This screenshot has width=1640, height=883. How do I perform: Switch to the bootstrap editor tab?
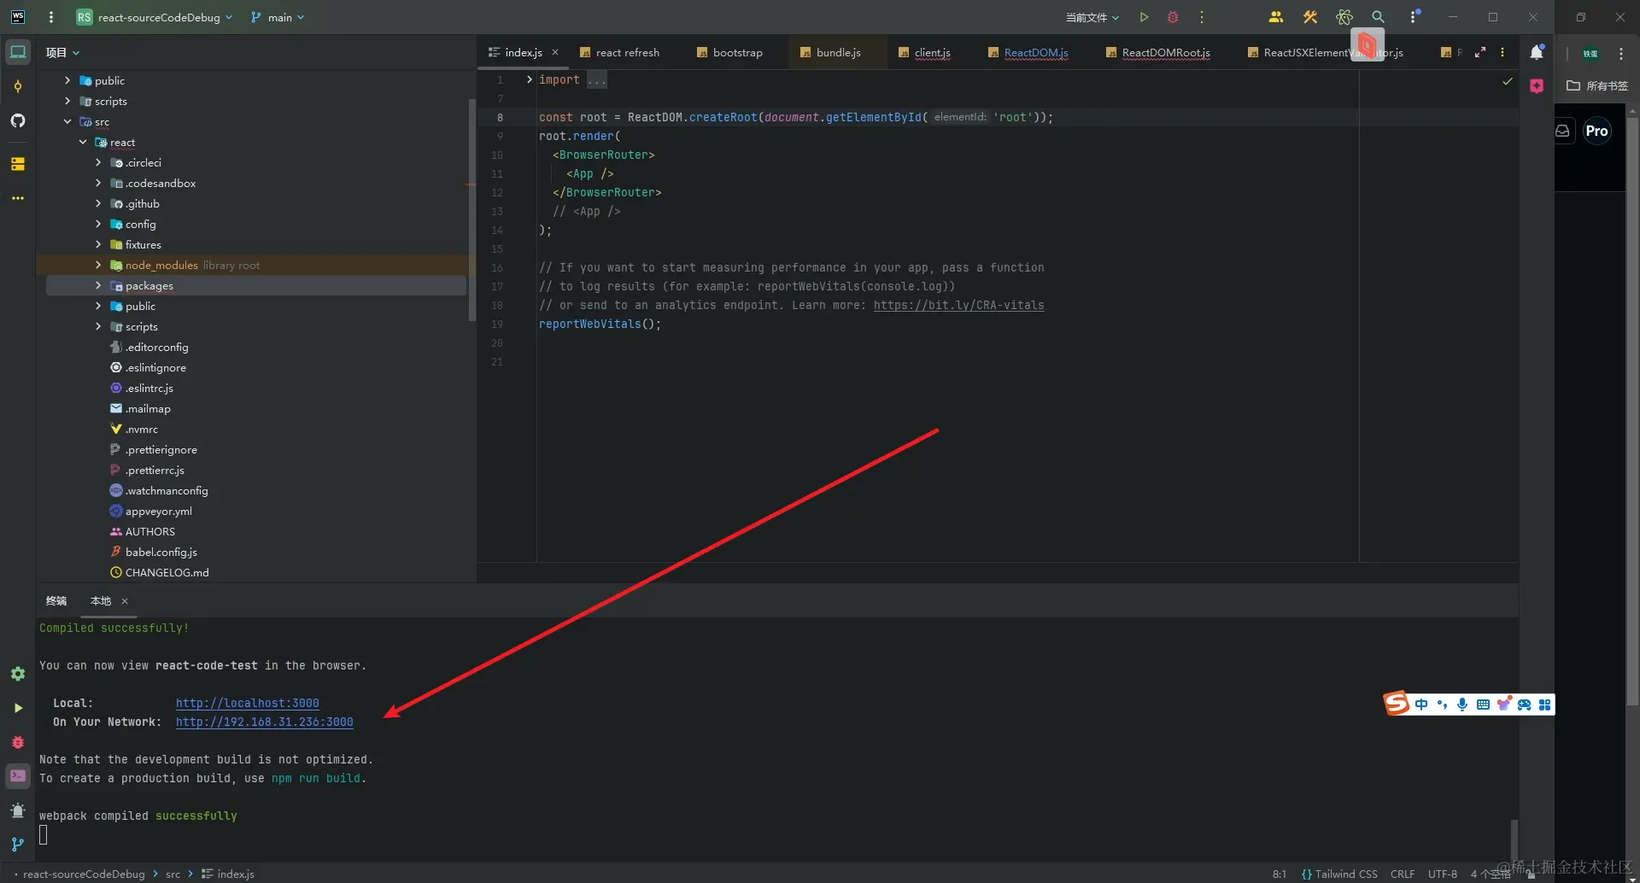tap(730, 52)
